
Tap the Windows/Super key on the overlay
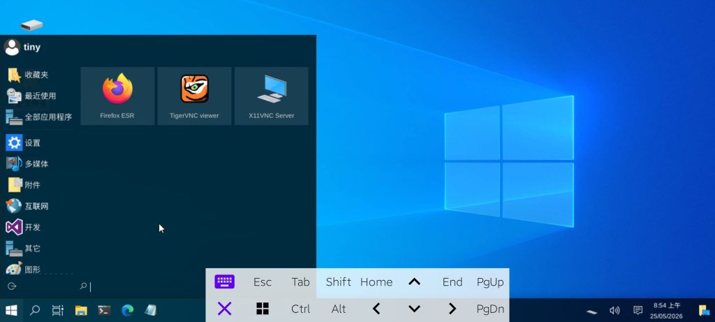coord(263,309)
